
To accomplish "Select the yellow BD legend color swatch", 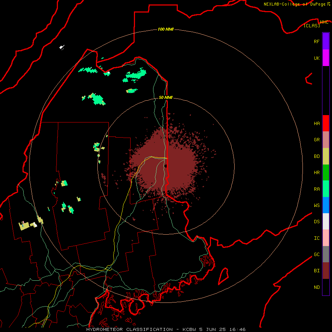I will pos(326,156).
